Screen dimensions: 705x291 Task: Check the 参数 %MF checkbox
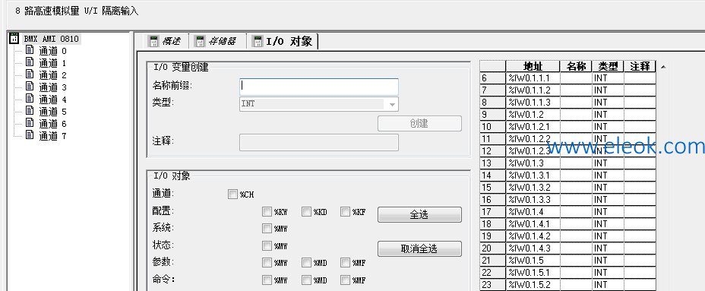345,263
